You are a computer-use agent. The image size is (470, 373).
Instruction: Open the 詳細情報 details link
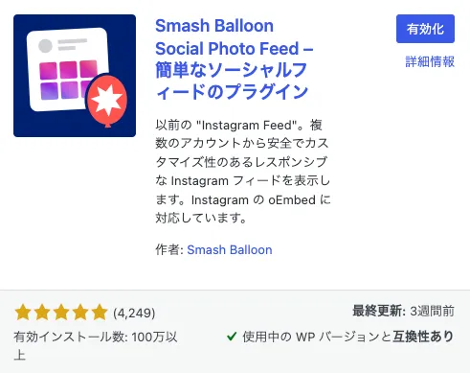[430, 61]
